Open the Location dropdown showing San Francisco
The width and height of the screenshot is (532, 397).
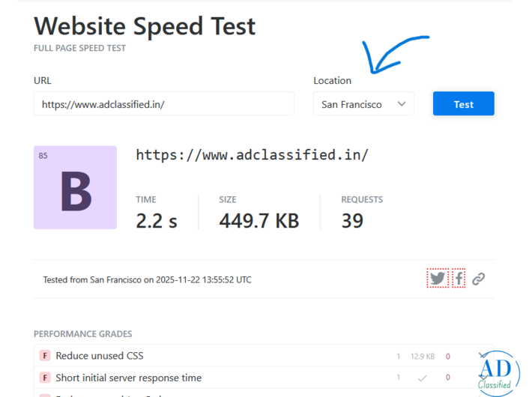[x=363, y=104]
